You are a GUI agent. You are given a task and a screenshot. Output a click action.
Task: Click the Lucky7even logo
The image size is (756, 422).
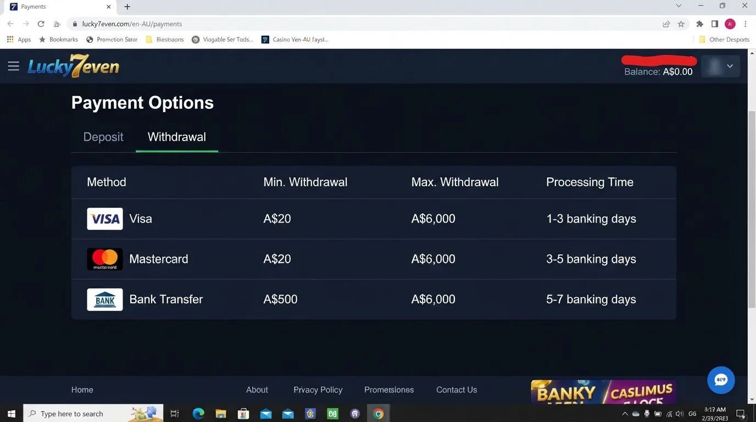(73, 66)
